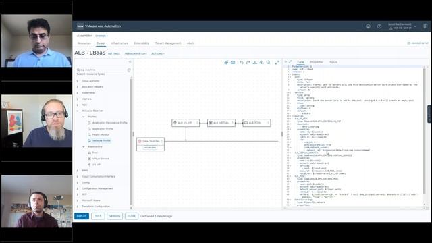Select the Network Profile resource
The height and width of the screenshot is (243, 432).
click(x=101, y=141)
